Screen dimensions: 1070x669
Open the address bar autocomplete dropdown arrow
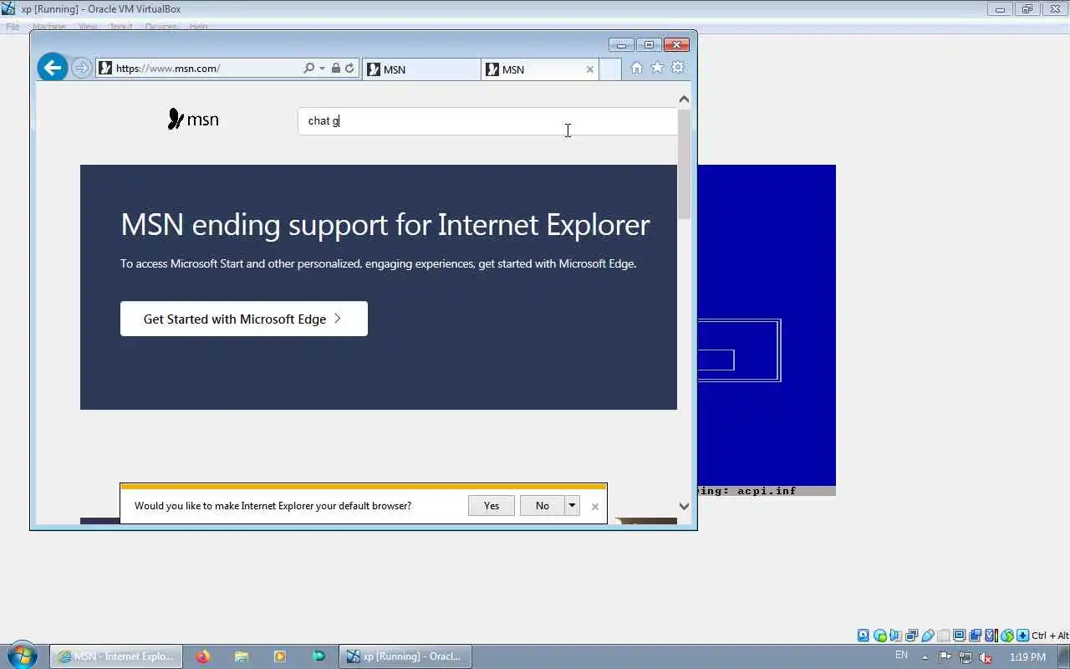point(322,69)
